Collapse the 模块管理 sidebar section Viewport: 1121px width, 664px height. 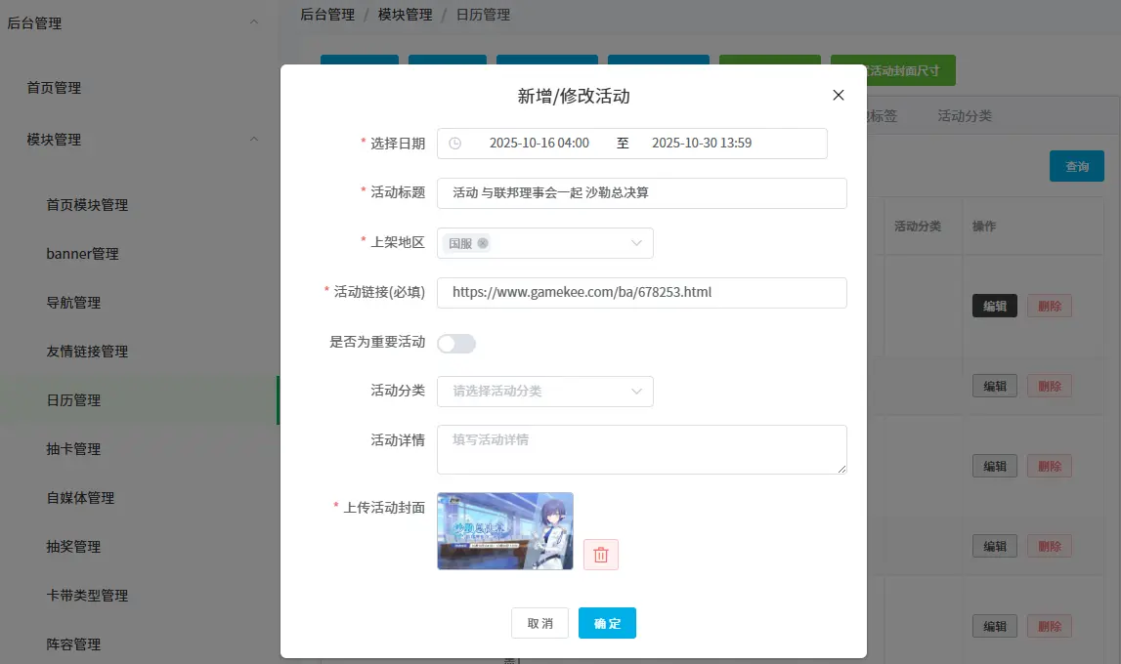tap(254, 140)
